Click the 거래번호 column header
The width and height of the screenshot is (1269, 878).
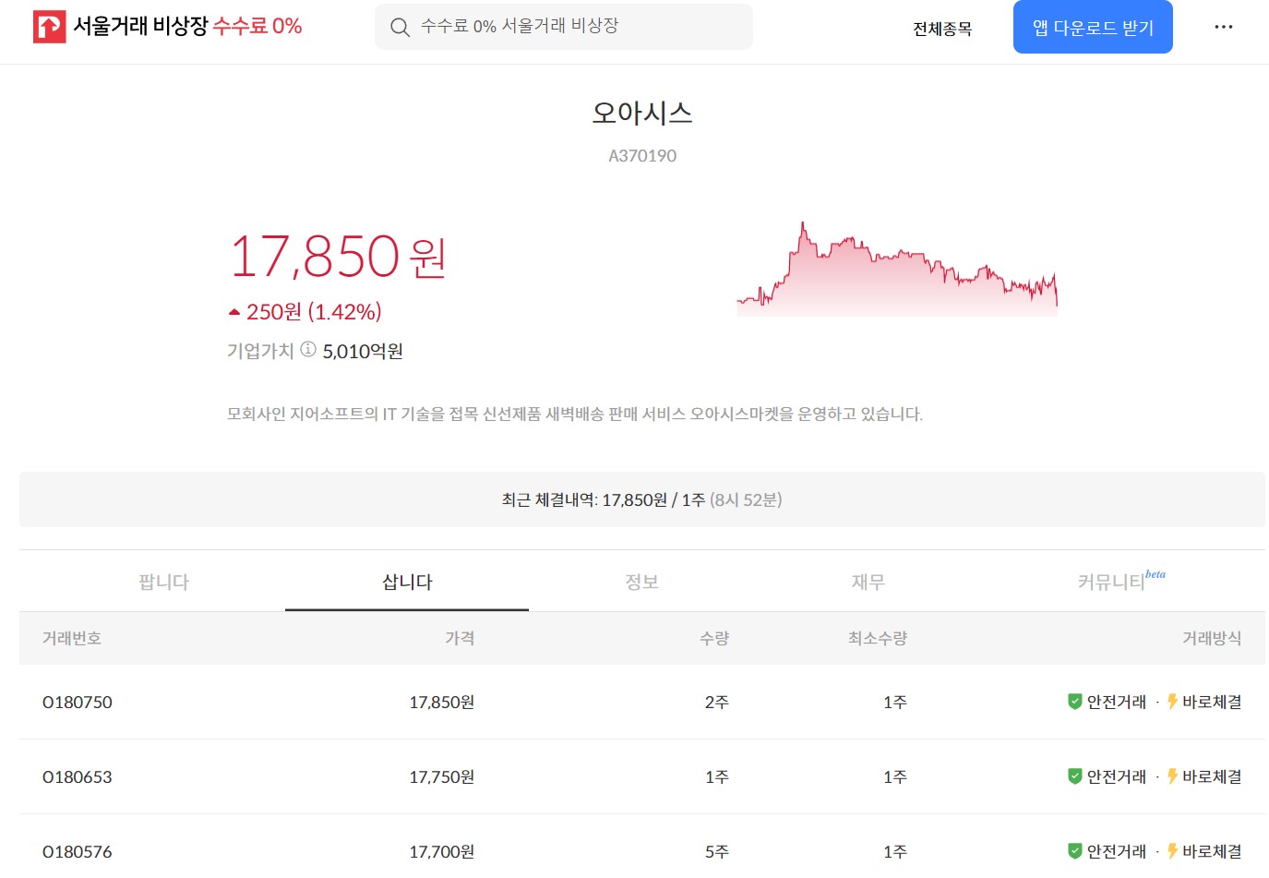[x=72, y=638]
